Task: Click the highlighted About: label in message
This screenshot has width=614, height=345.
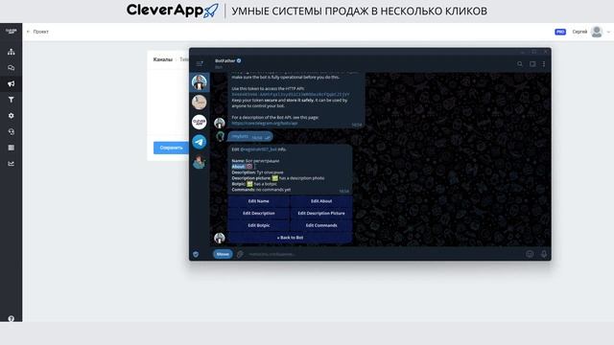Action: point(238,166)
